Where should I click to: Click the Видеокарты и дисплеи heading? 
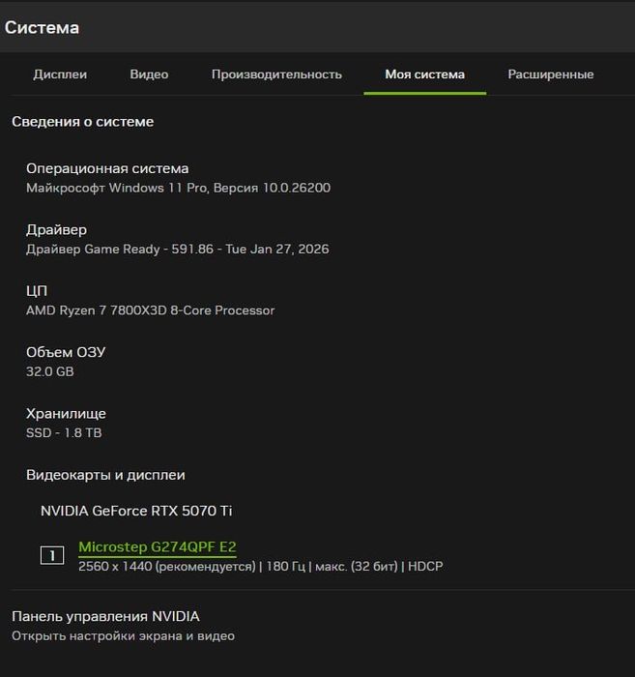pos(105,475)
